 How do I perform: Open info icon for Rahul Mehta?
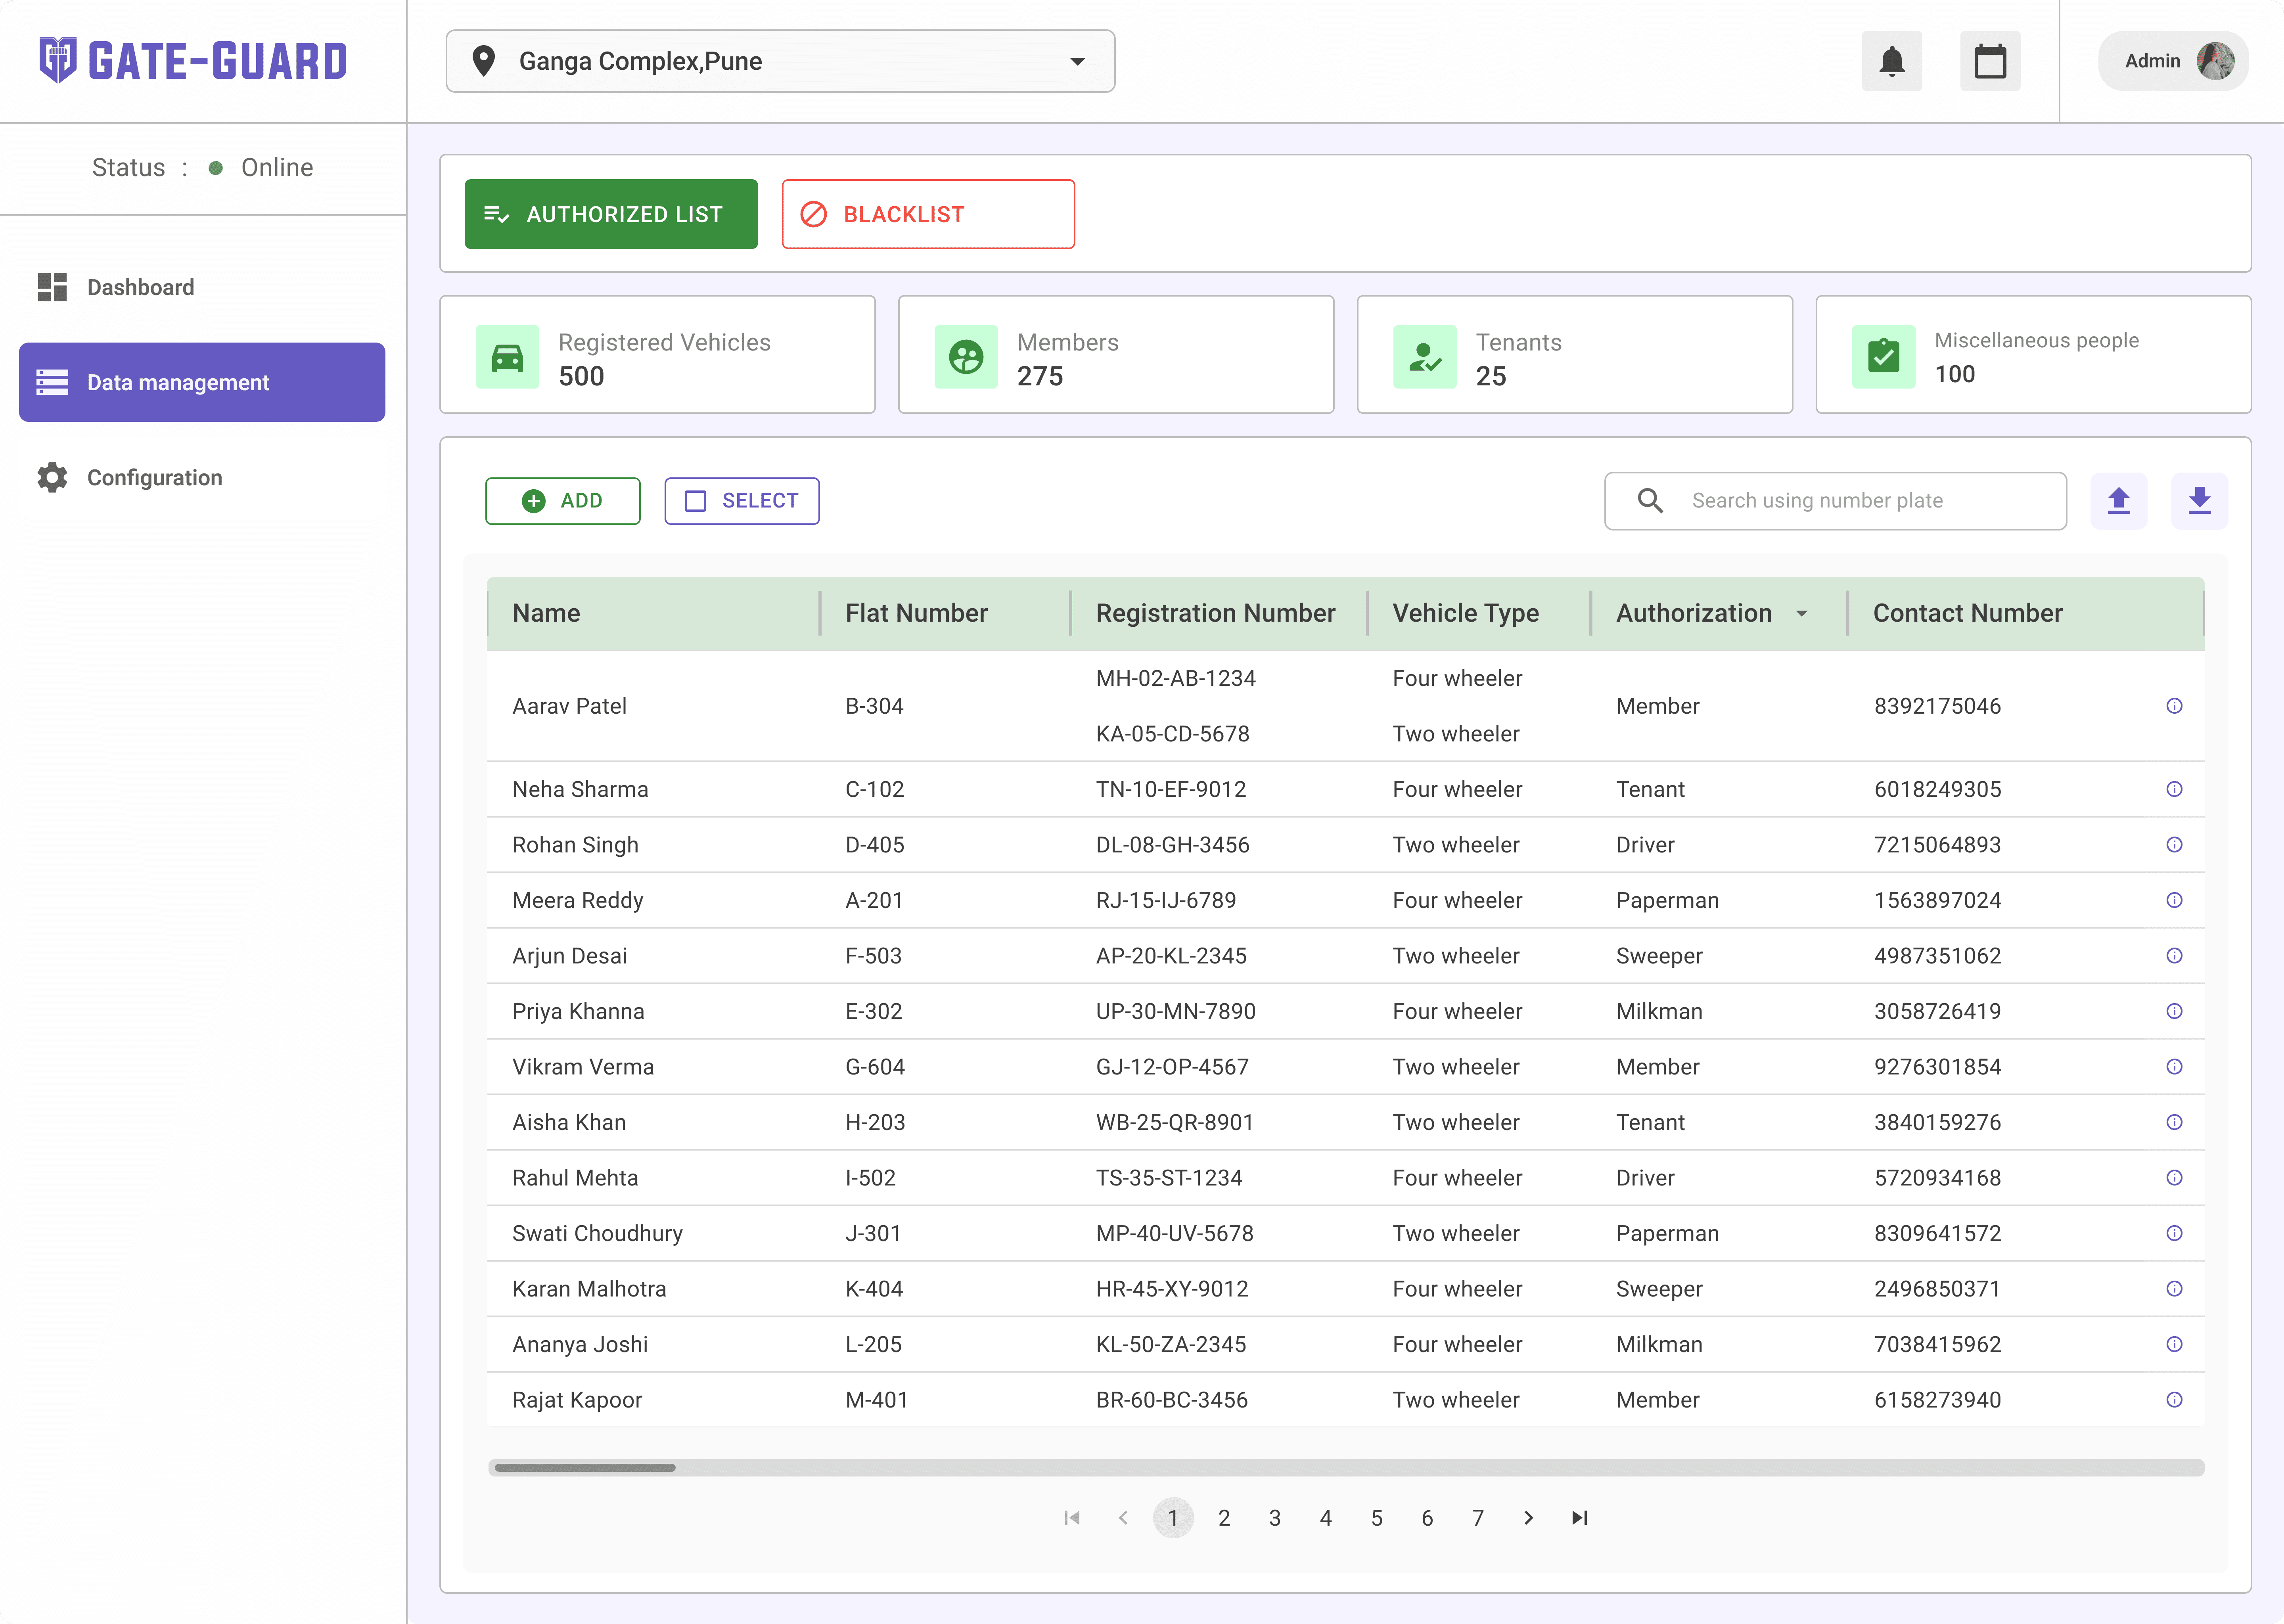coord(2174,1178)
